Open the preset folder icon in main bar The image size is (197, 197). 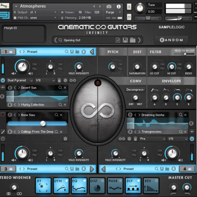pos(133,40)
